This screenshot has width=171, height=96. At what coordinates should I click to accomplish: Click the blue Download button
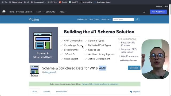coord(134,68)
